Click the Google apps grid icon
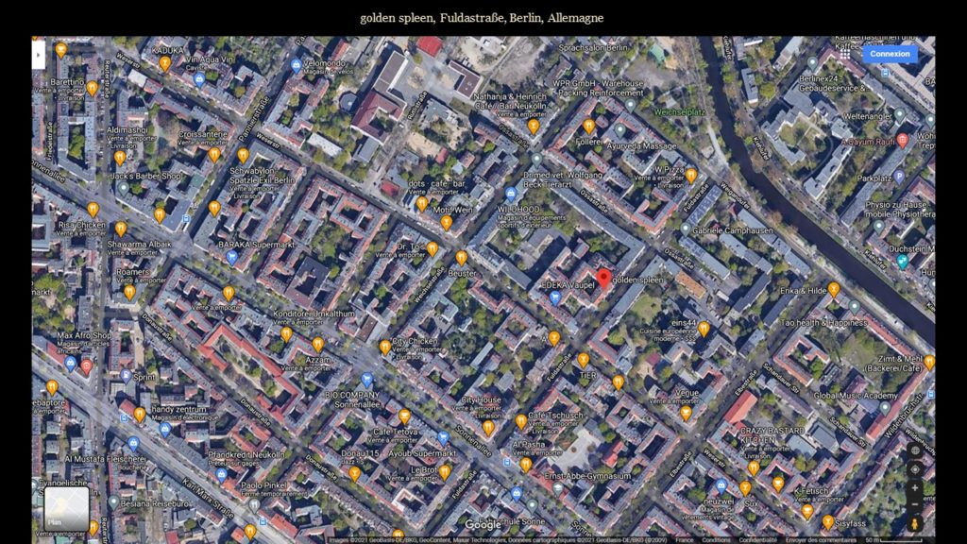The height and width of the screenshot is (544, 967). tap(845, 54)
